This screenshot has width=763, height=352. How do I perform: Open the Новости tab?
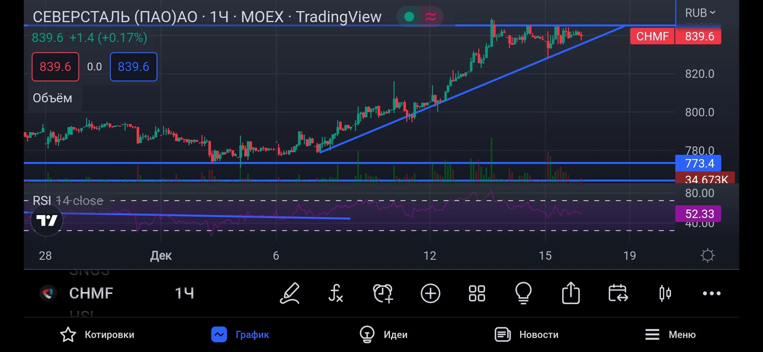coord(527,335)
